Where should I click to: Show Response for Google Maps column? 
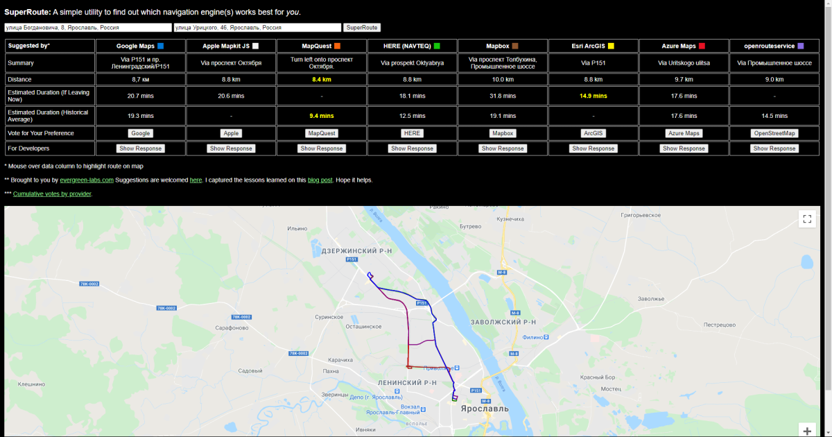click(141, 148)
